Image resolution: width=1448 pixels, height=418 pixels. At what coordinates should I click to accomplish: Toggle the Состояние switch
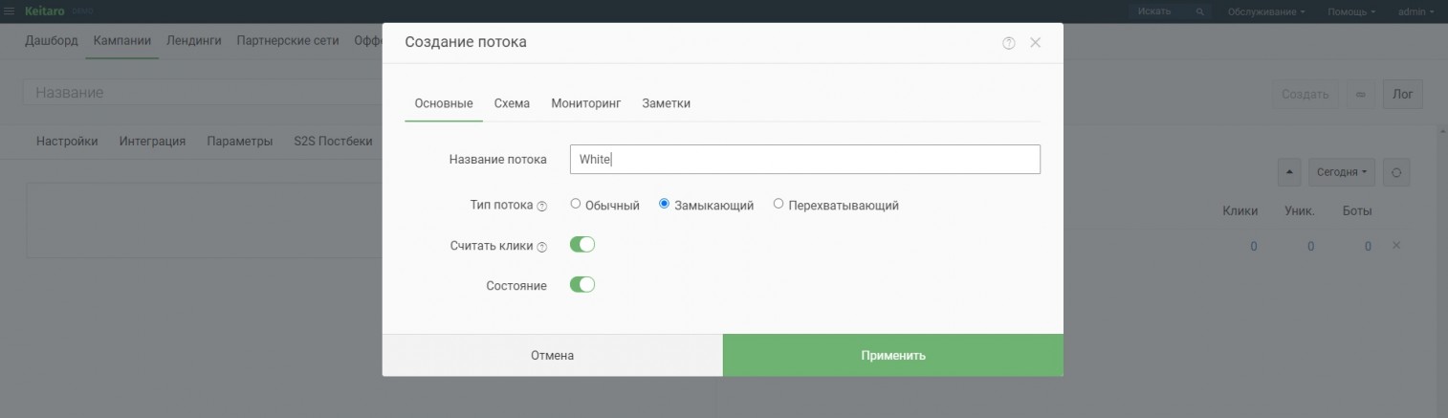pos(582,285)
